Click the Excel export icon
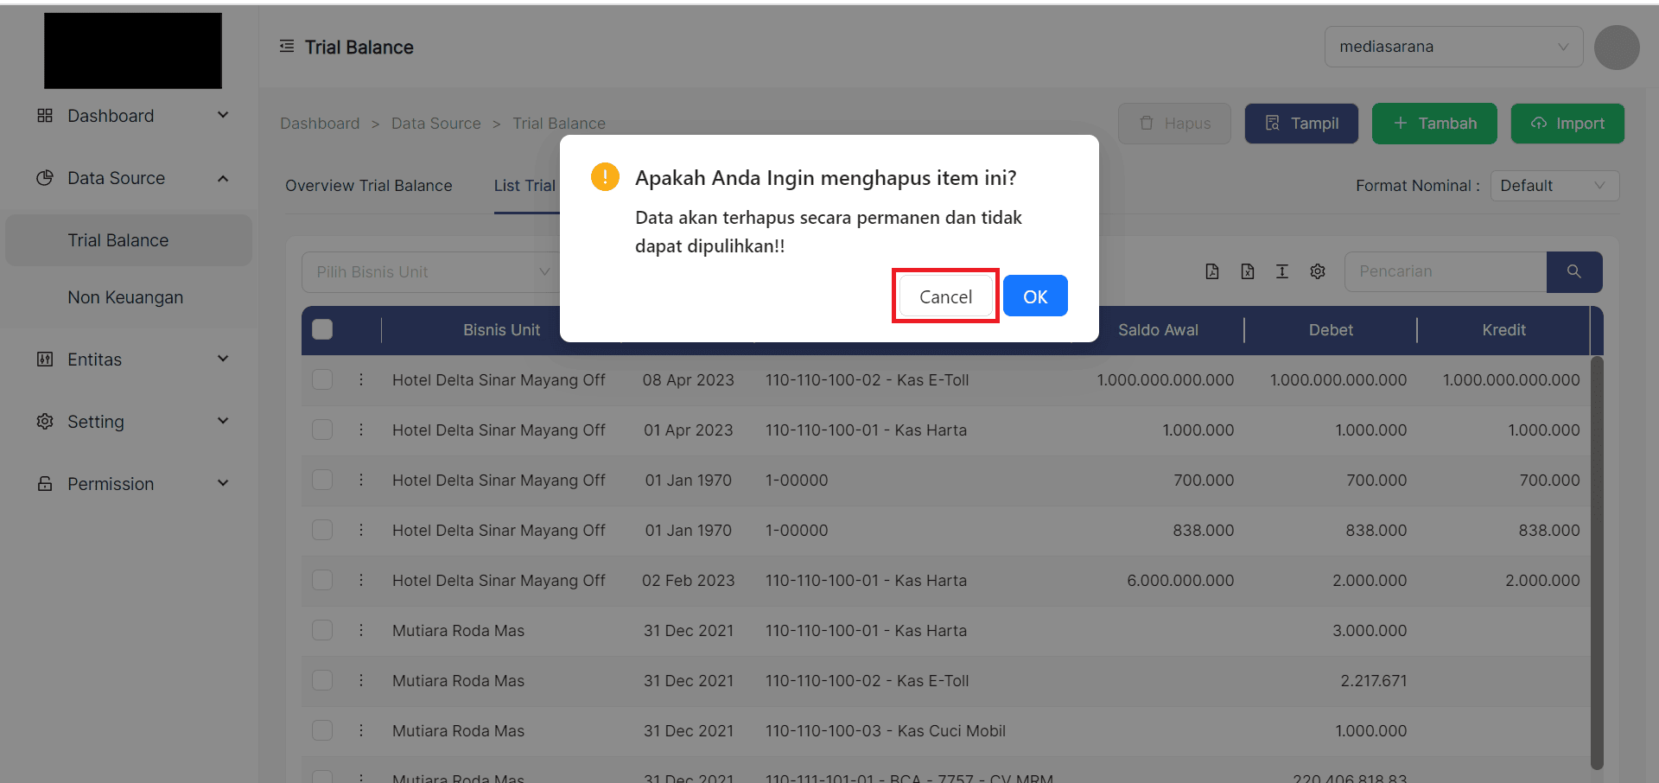The width and height of the screenshot is (1659, 783). pyautogui.click(x=1247, y=271)
